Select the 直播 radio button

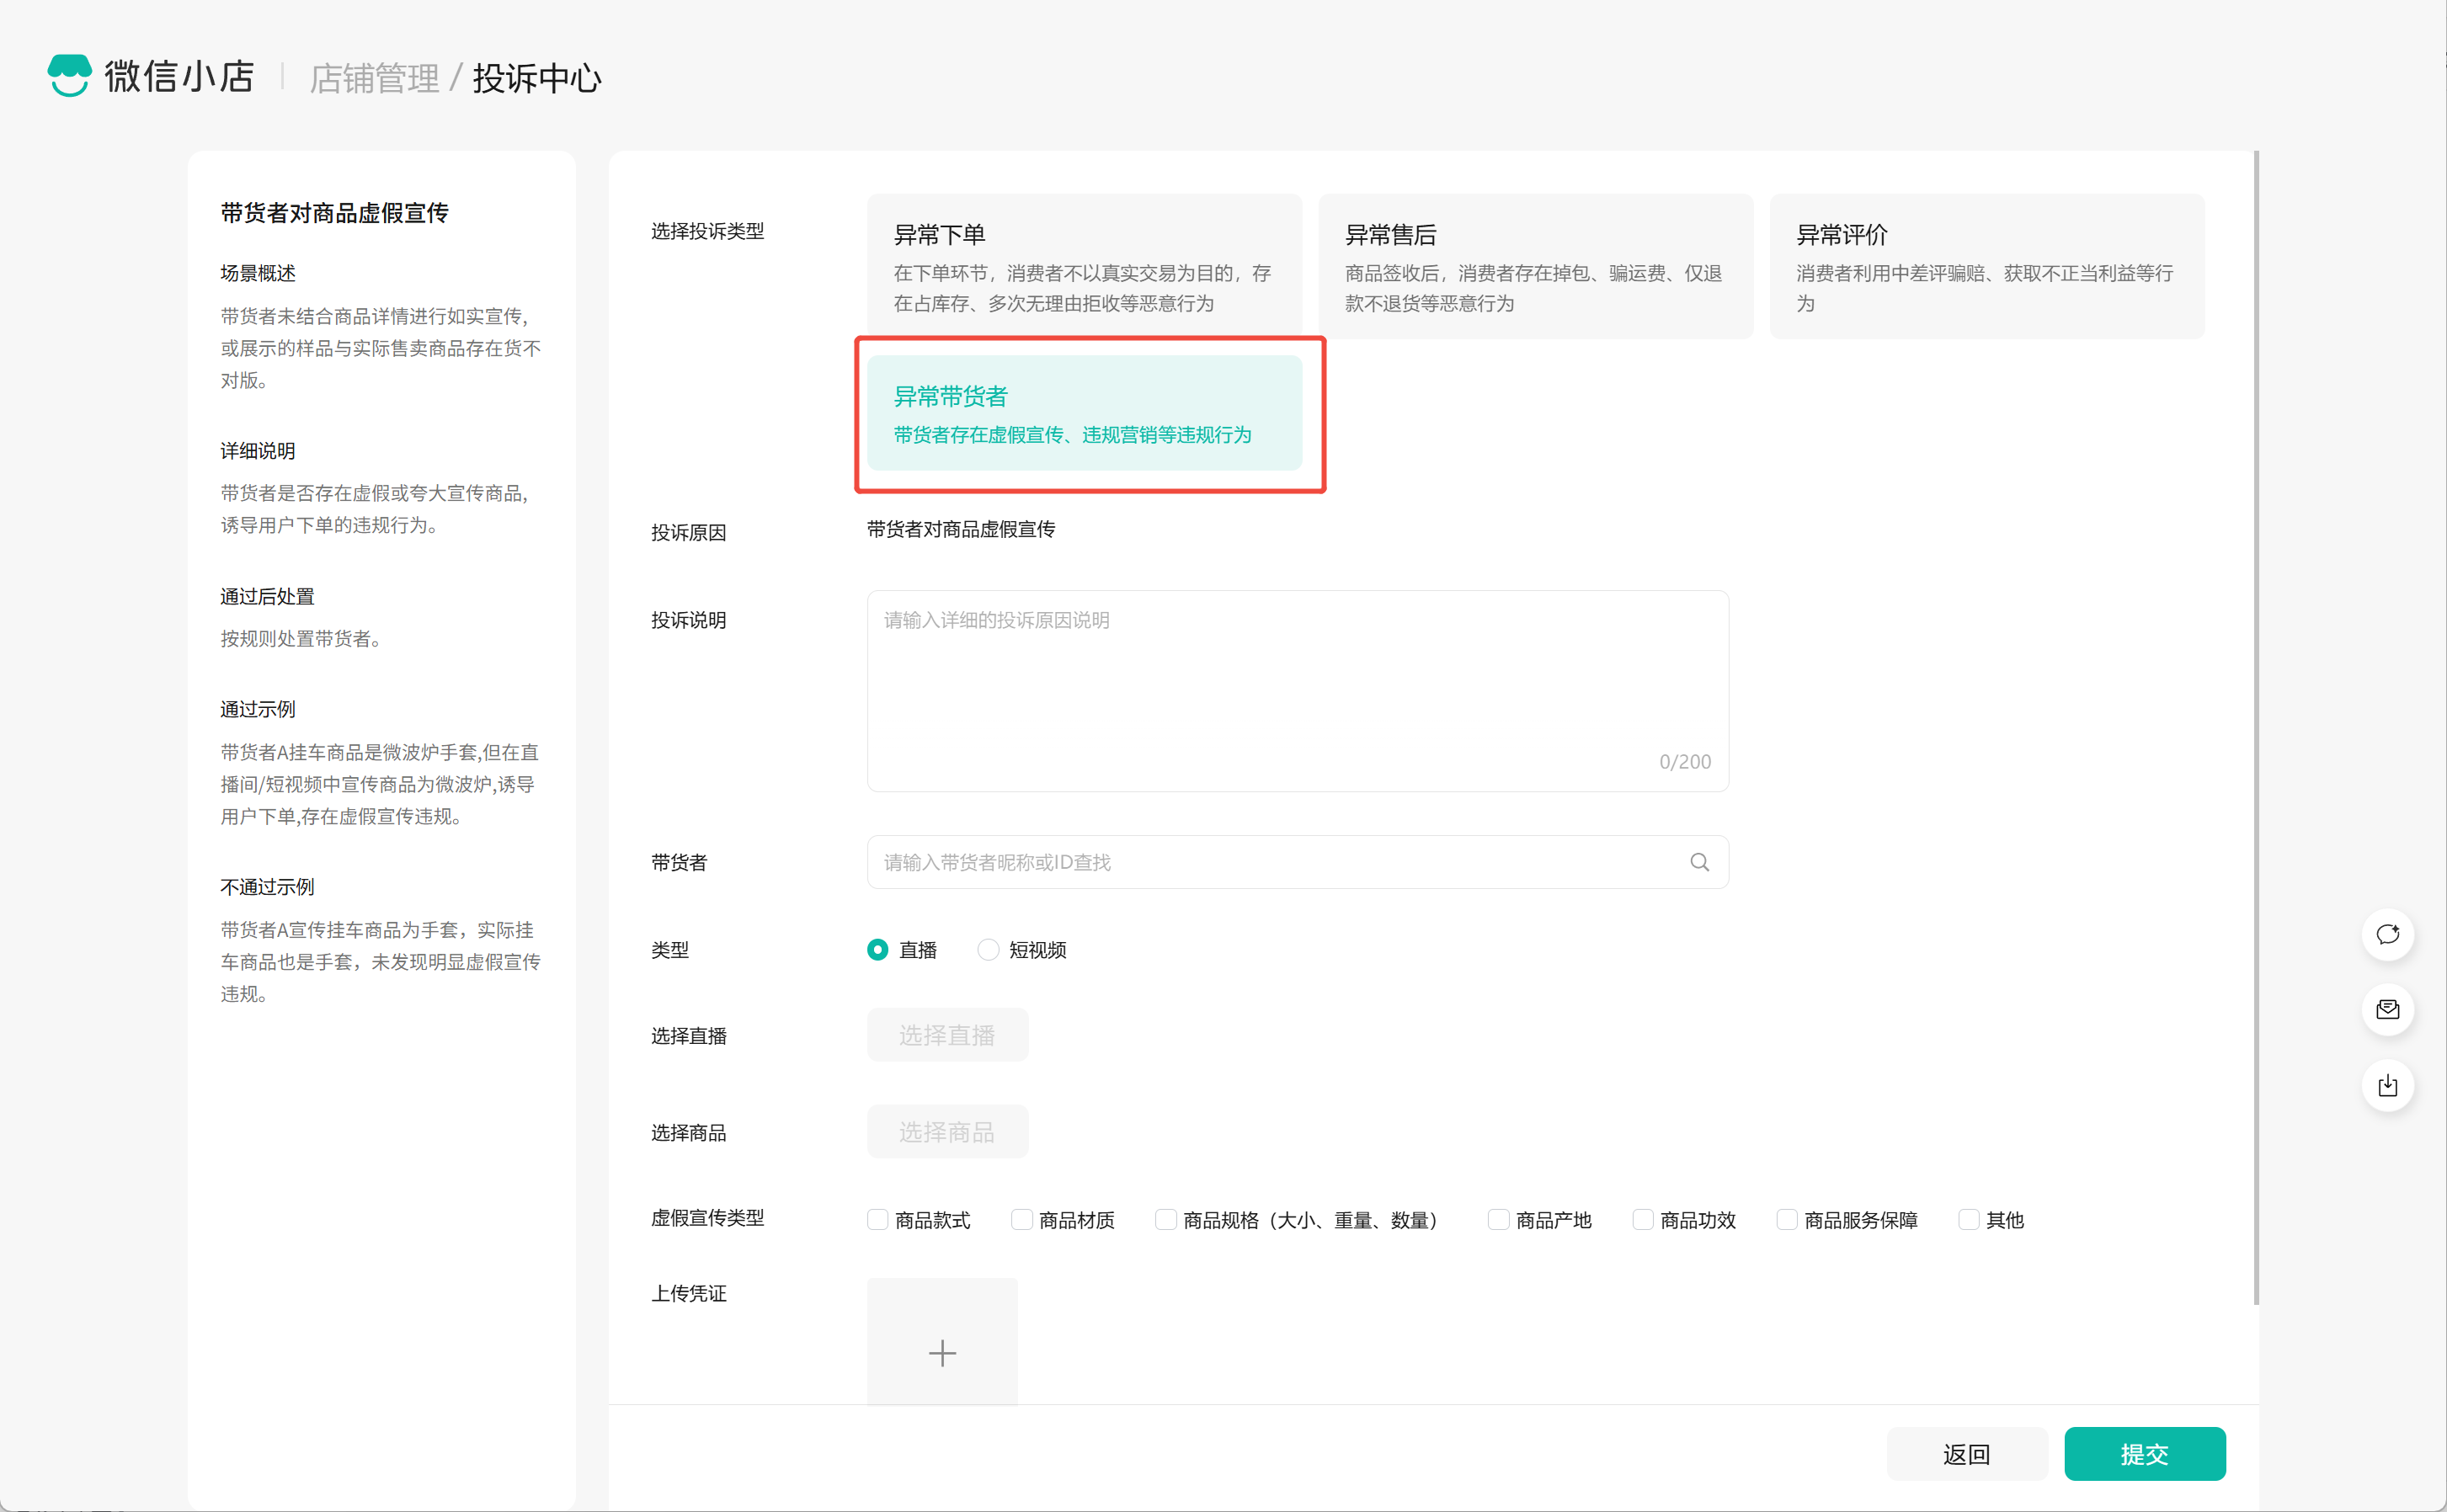coord(878,950)
